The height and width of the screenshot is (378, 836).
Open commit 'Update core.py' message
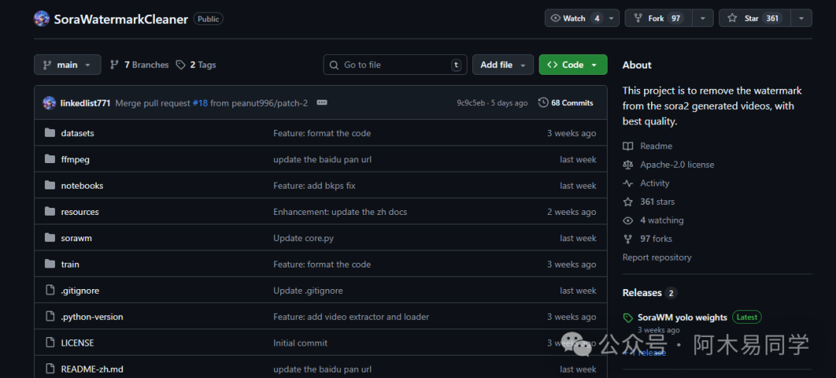click(303, 238)
